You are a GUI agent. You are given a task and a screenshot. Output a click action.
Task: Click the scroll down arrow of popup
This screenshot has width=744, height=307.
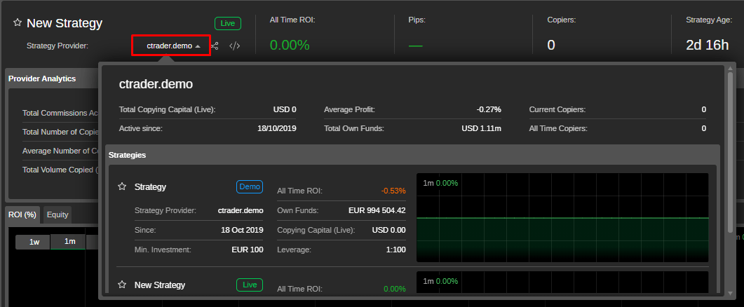(x=730, y=293)
